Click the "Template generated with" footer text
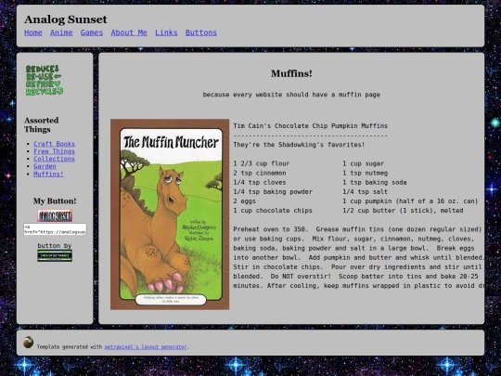The height and width of the screenshot is (376, 501). click(x=70, y=347)
